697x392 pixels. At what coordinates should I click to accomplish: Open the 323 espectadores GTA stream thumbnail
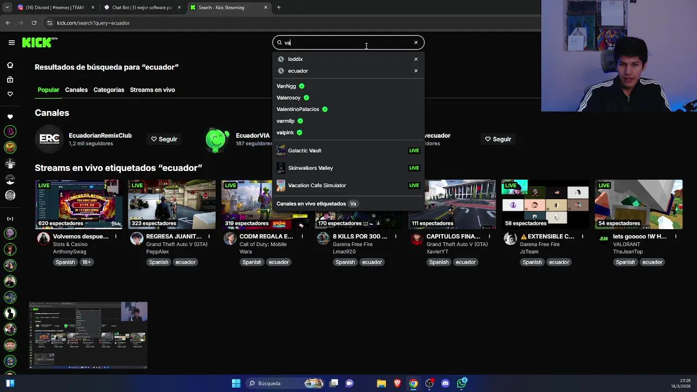[172, 204]
